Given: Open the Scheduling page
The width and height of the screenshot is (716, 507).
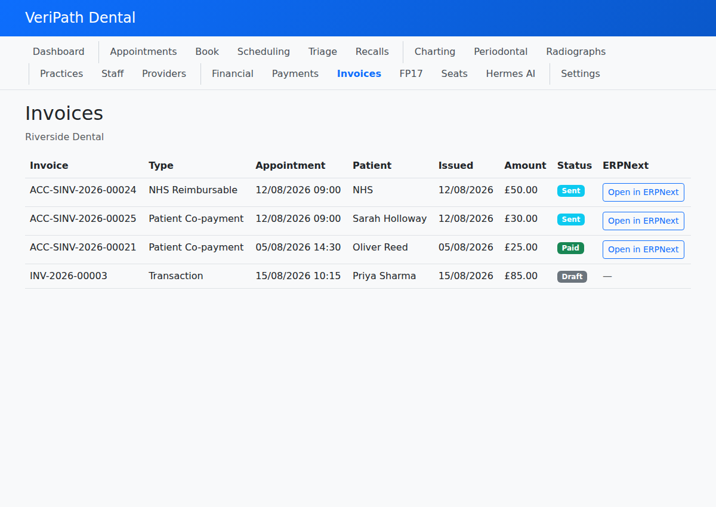Looking at the screenshot, I should click(264, 52).
